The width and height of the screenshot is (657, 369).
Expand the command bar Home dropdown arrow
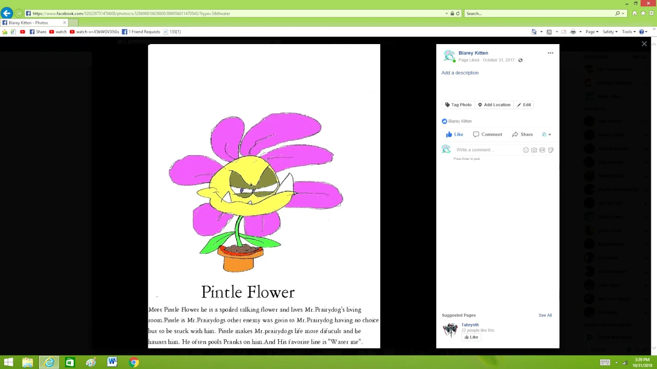click(541, 32)
